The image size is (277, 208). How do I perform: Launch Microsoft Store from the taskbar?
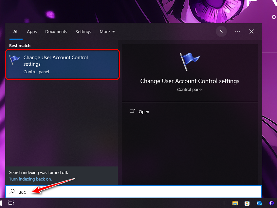tap(247, 203)
